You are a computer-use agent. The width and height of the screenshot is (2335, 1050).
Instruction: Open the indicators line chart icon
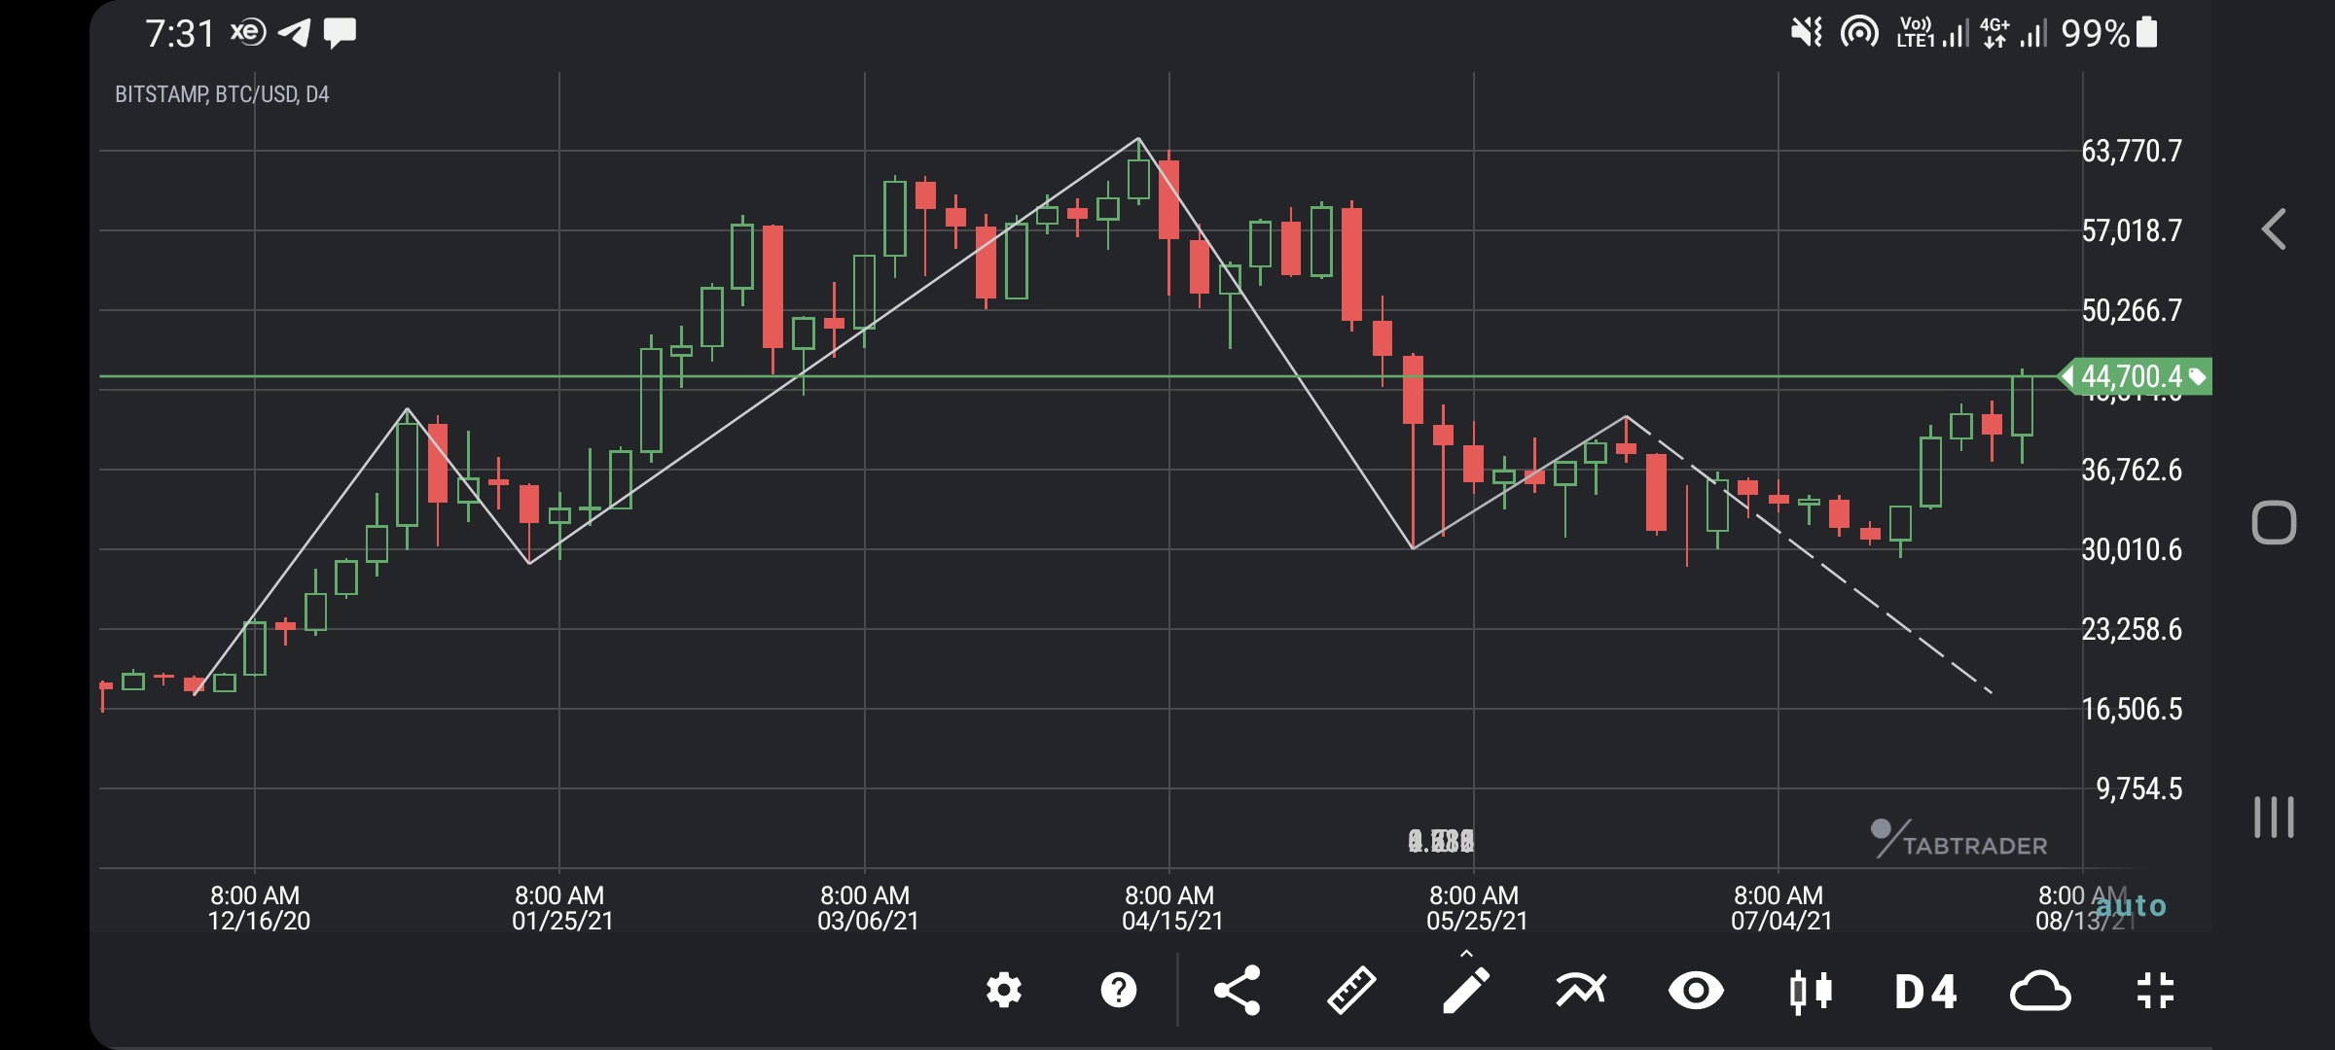(1581, 991)
